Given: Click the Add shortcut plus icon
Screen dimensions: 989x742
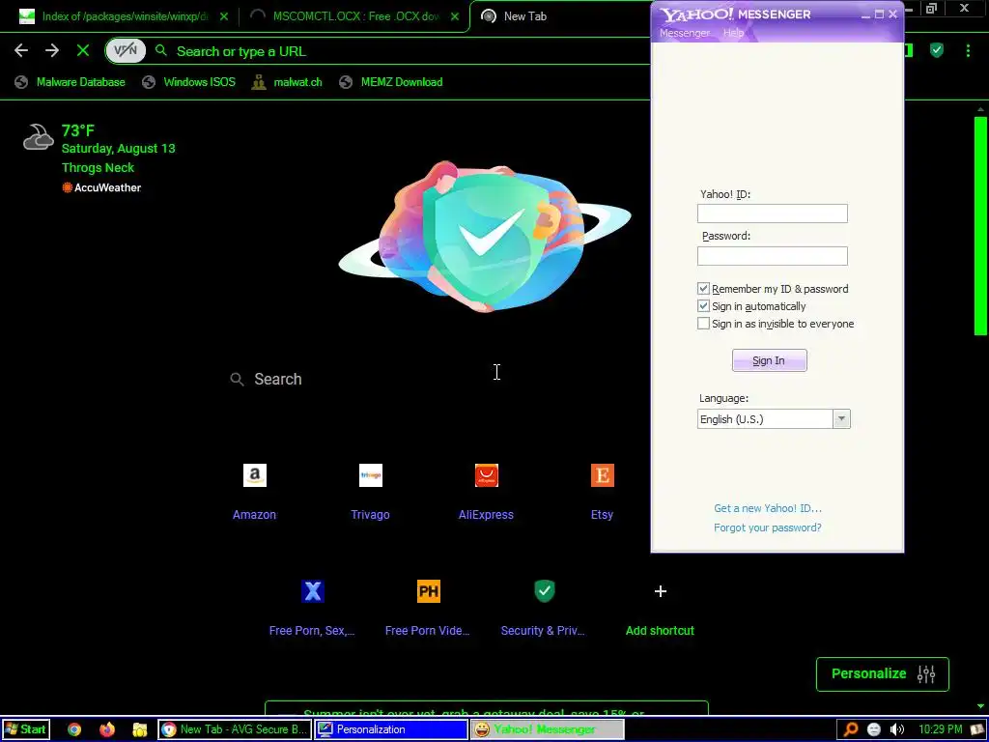Looking at the screenshot, I should [x=661, y=591].
